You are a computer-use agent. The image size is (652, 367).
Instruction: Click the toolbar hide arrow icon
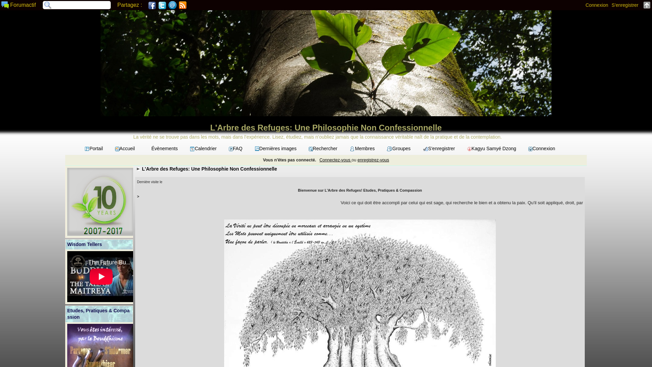(x=647, y=5)
